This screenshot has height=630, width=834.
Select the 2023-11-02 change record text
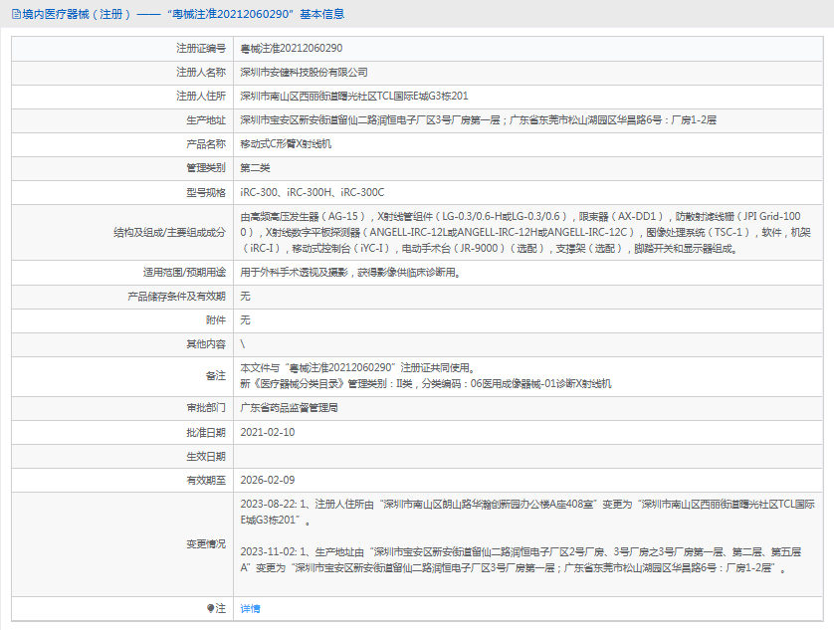pos(521,559)
